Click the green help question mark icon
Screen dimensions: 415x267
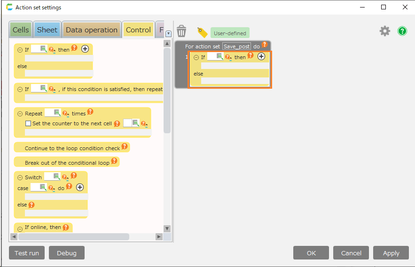tap(402, 31)
